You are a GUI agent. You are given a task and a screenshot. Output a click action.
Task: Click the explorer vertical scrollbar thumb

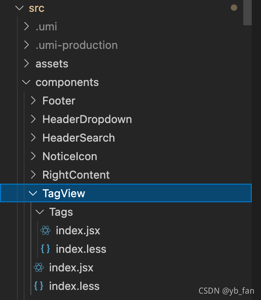tap(247, 13)
